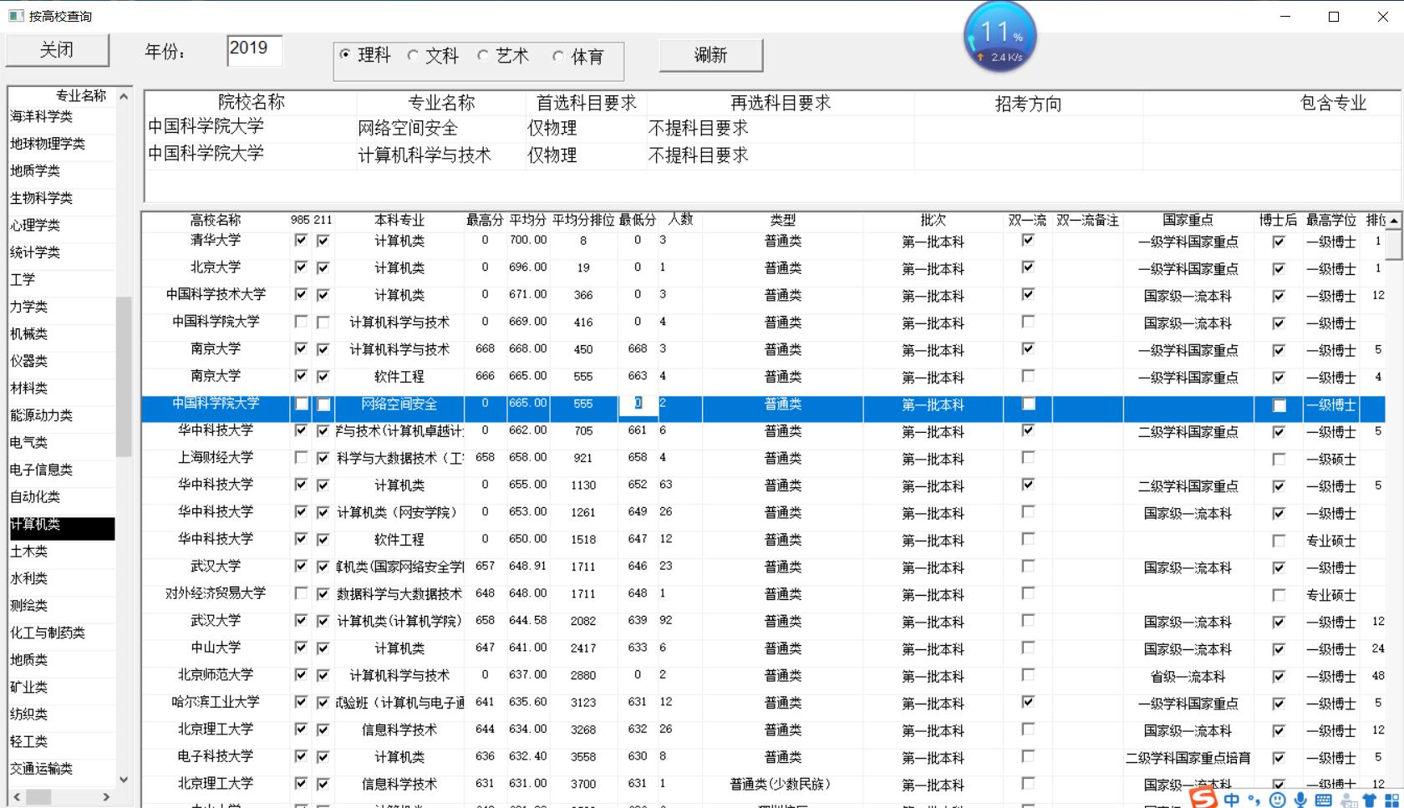Click the Sogou account person icon
Screen dimensions: 1404x808
tap(1347, 800)
